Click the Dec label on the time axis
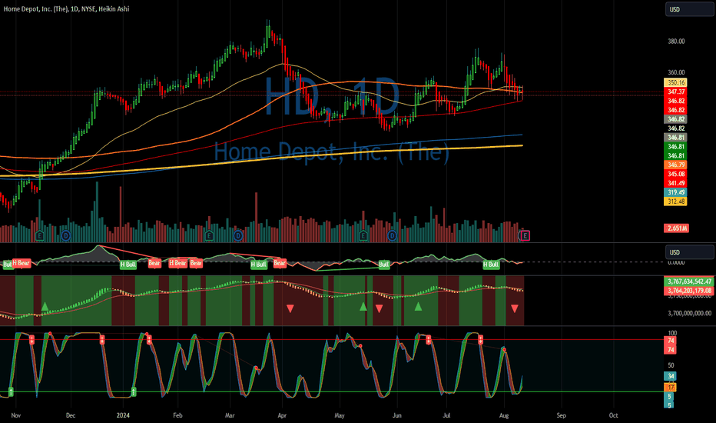The image size is (716, 423). [x=71, y=415]
